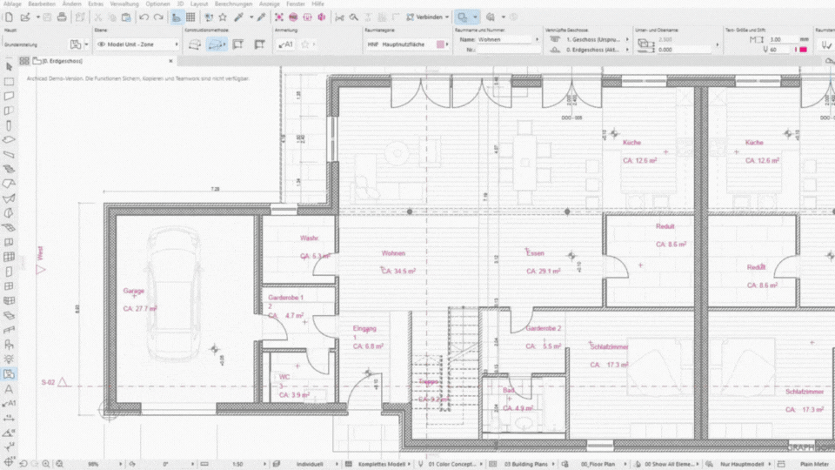The height and width of the screenshot is (470, 835).
Task: Open the Verbinden dropdown button
Action: click(428, 17)
